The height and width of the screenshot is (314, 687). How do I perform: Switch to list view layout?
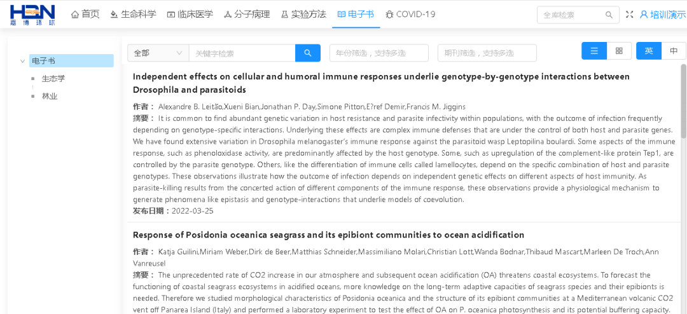[x=594, y=51]
